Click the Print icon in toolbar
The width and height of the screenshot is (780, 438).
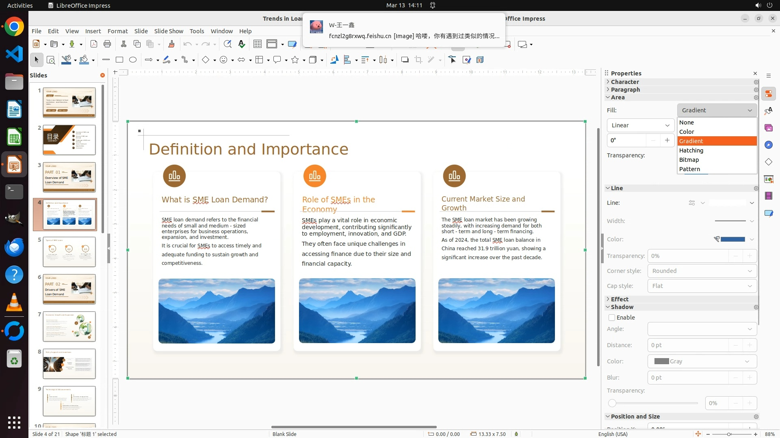[107, 44]
